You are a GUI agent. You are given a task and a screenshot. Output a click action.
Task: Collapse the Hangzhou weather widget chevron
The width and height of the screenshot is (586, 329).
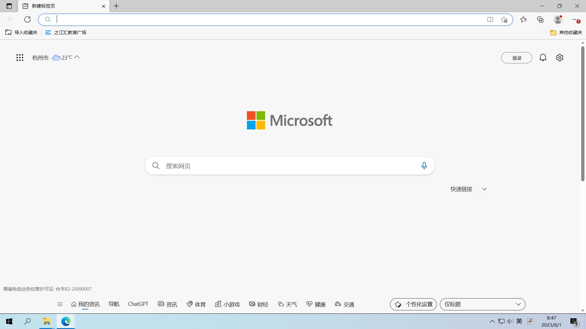[77, 57]
